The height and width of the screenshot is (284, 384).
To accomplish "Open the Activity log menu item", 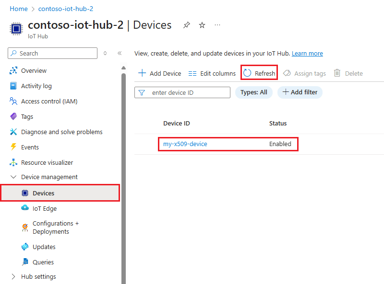I will point(36,86).
